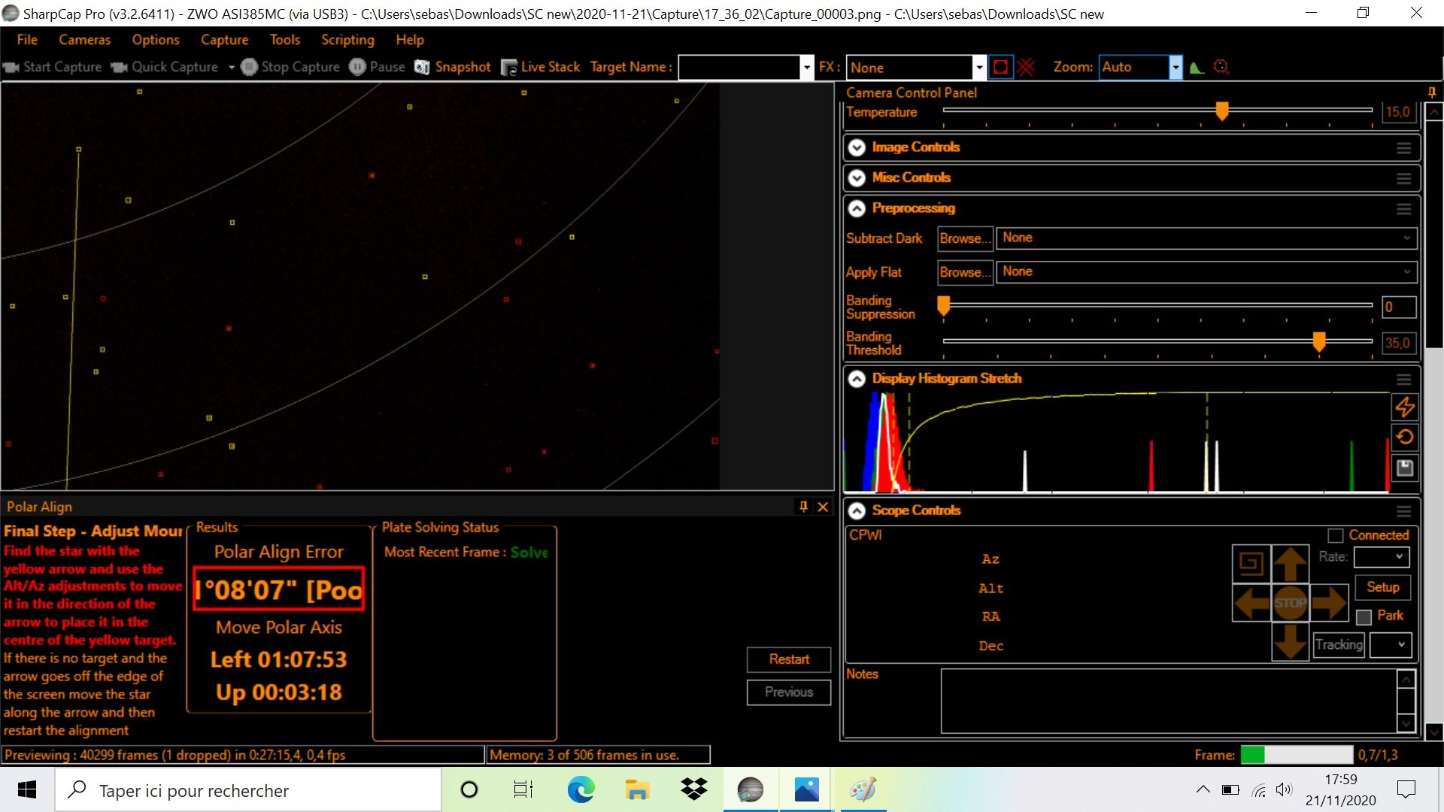Close the Polar Align panel
The height and width of the screenshot is (812, 1444).
(x=823, y=507)
